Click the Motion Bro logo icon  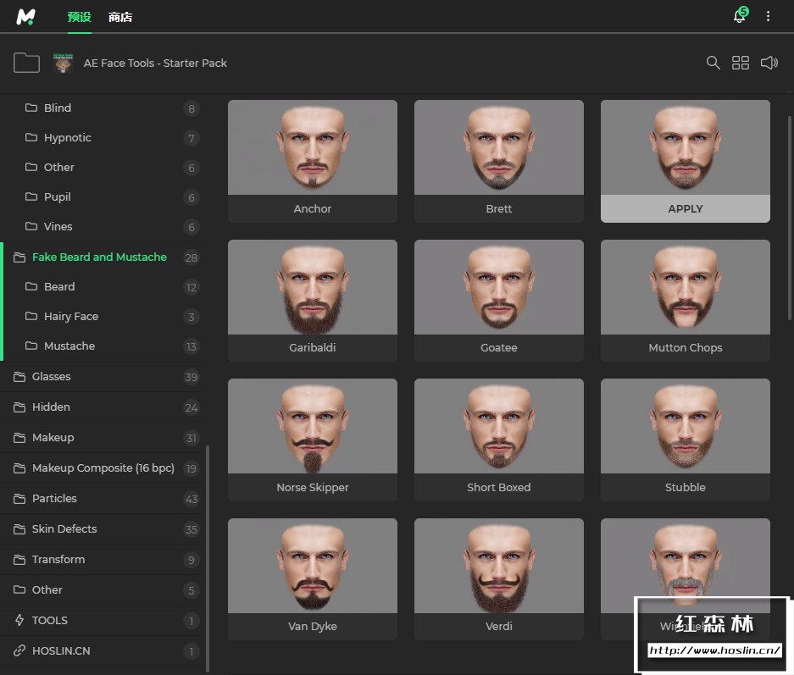(x=26, y=16)
